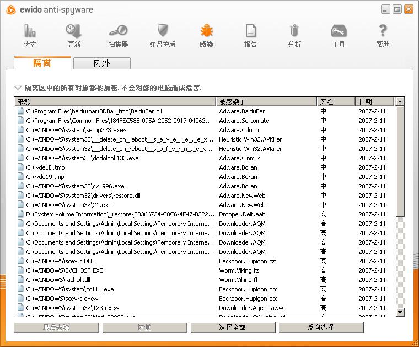419x347 pixels.
Task: Click file icon of ~de1D.tmp row
Action: (x=20, y=167)
